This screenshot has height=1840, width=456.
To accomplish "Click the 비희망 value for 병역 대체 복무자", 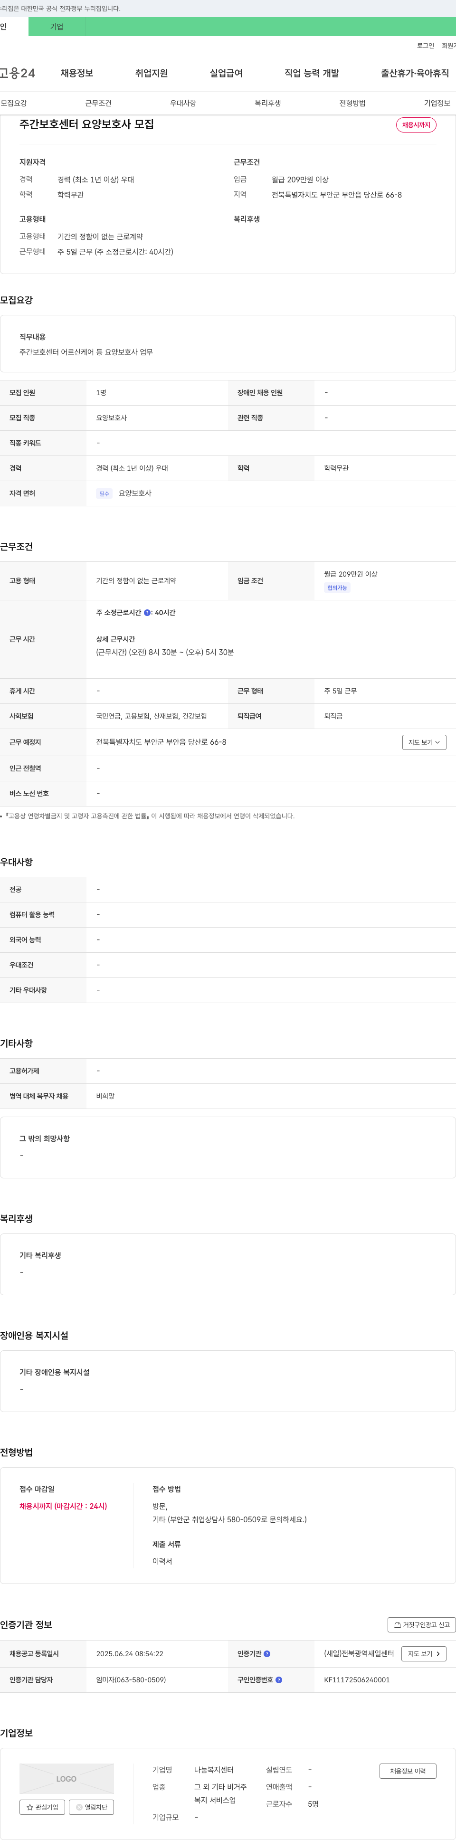I will tap(105, 1096).
